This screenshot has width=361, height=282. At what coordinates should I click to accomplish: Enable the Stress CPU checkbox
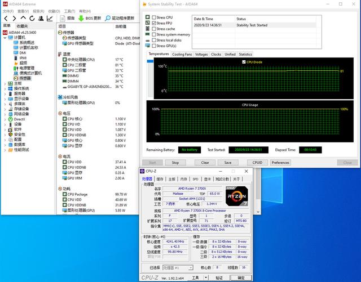coord(154,17)
